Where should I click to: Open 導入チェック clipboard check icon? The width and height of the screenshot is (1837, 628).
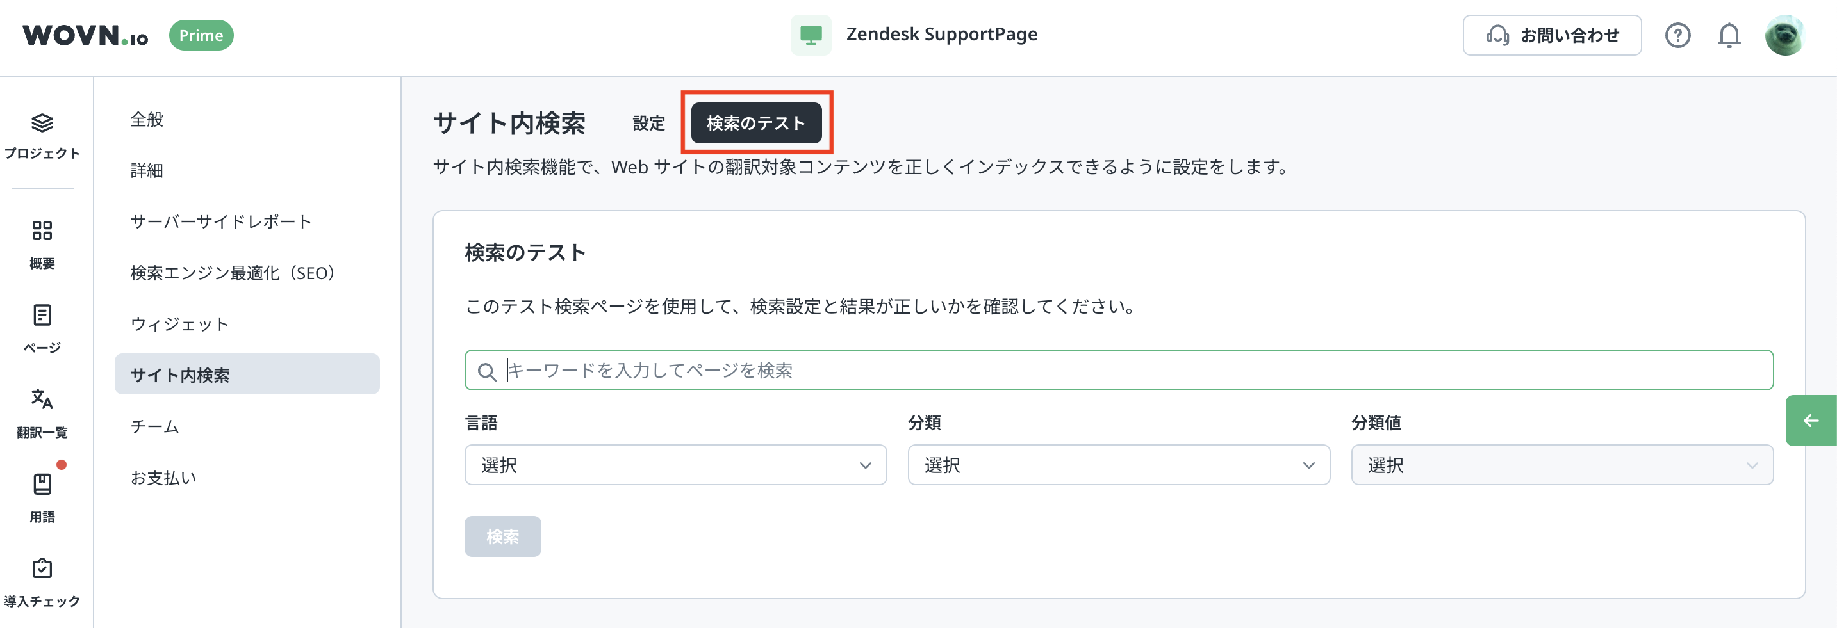pos(42,568)
